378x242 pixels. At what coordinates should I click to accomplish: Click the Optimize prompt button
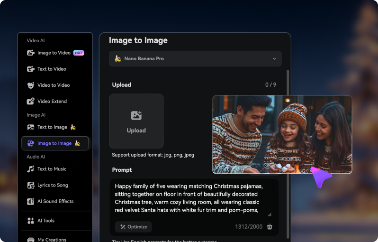pyautogui.click(x=133, y=227)
